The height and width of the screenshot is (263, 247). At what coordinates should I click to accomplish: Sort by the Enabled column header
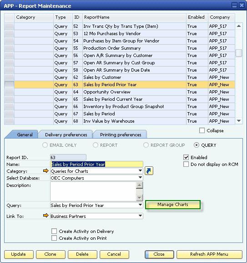(x=197, y=17)
